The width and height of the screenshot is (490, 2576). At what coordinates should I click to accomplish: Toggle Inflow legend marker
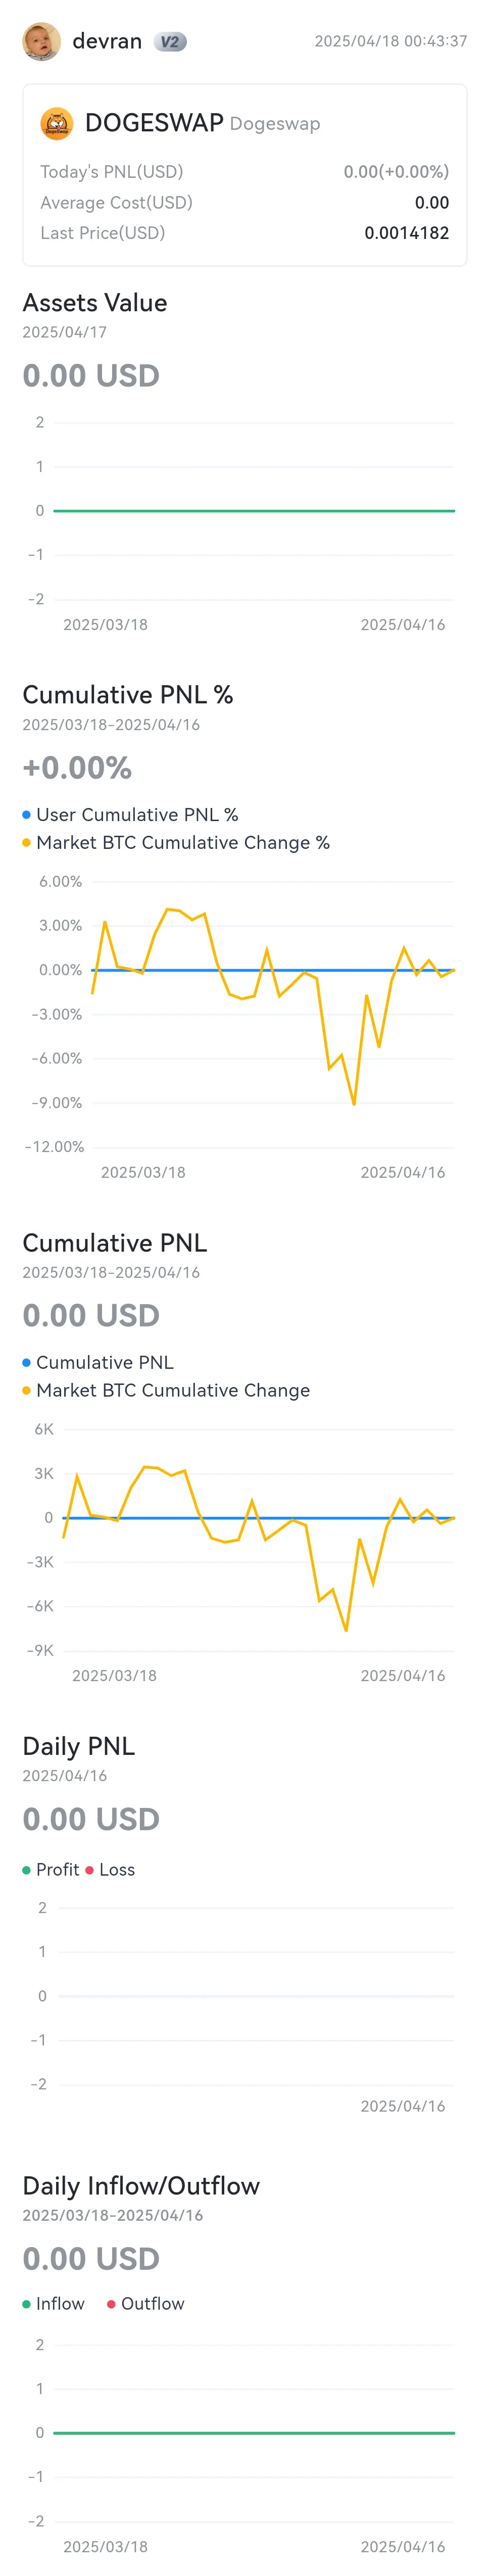click(26, 2303)
